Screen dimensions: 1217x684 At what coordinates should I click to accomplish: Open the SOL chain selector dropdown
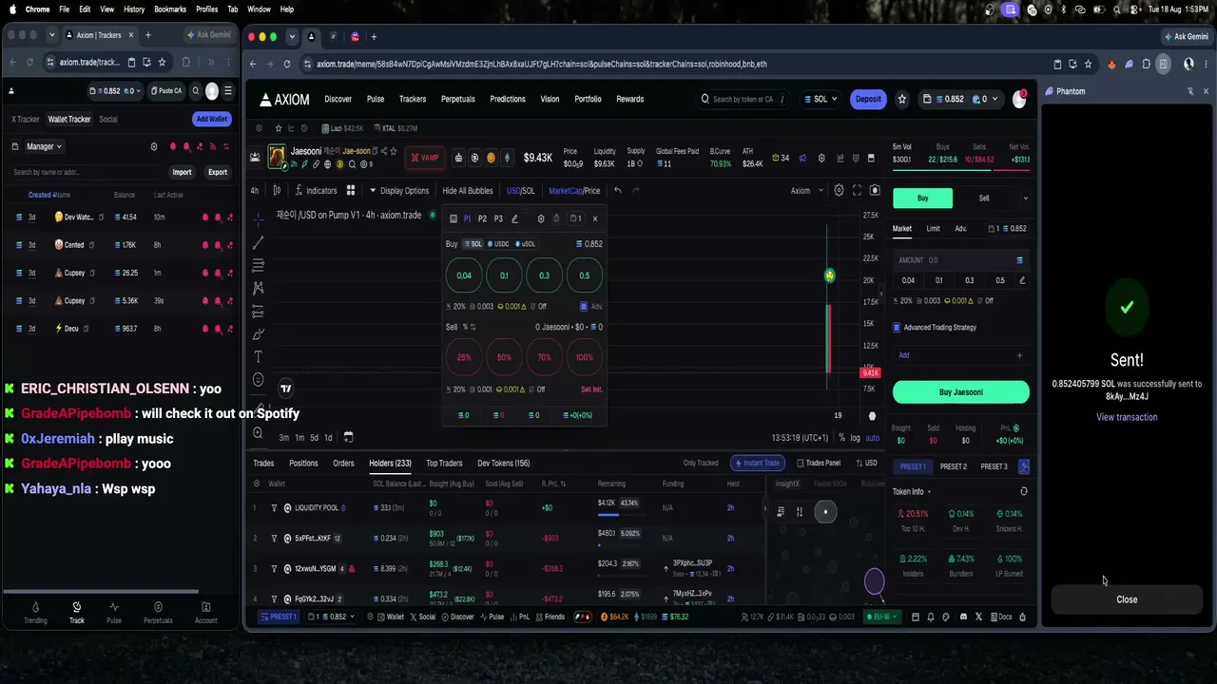coord(821,99)
